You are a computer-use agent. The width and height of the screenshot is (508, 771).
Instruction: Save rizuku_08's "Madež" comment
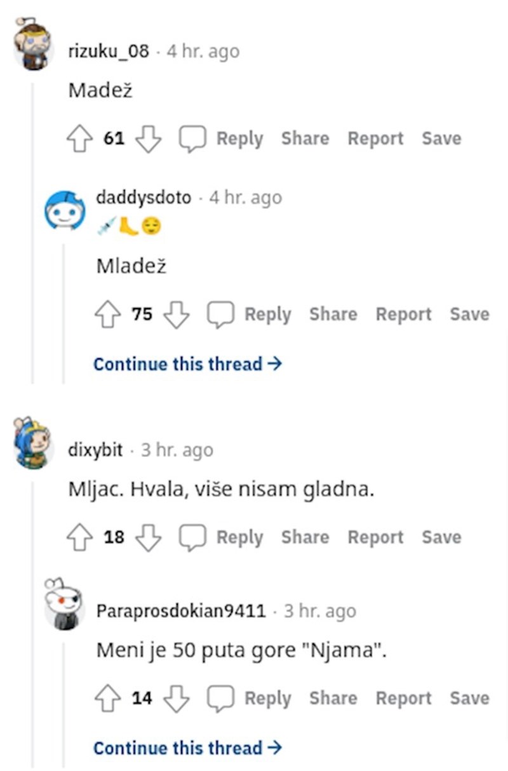pyautogui.click(x=441, y=138)
